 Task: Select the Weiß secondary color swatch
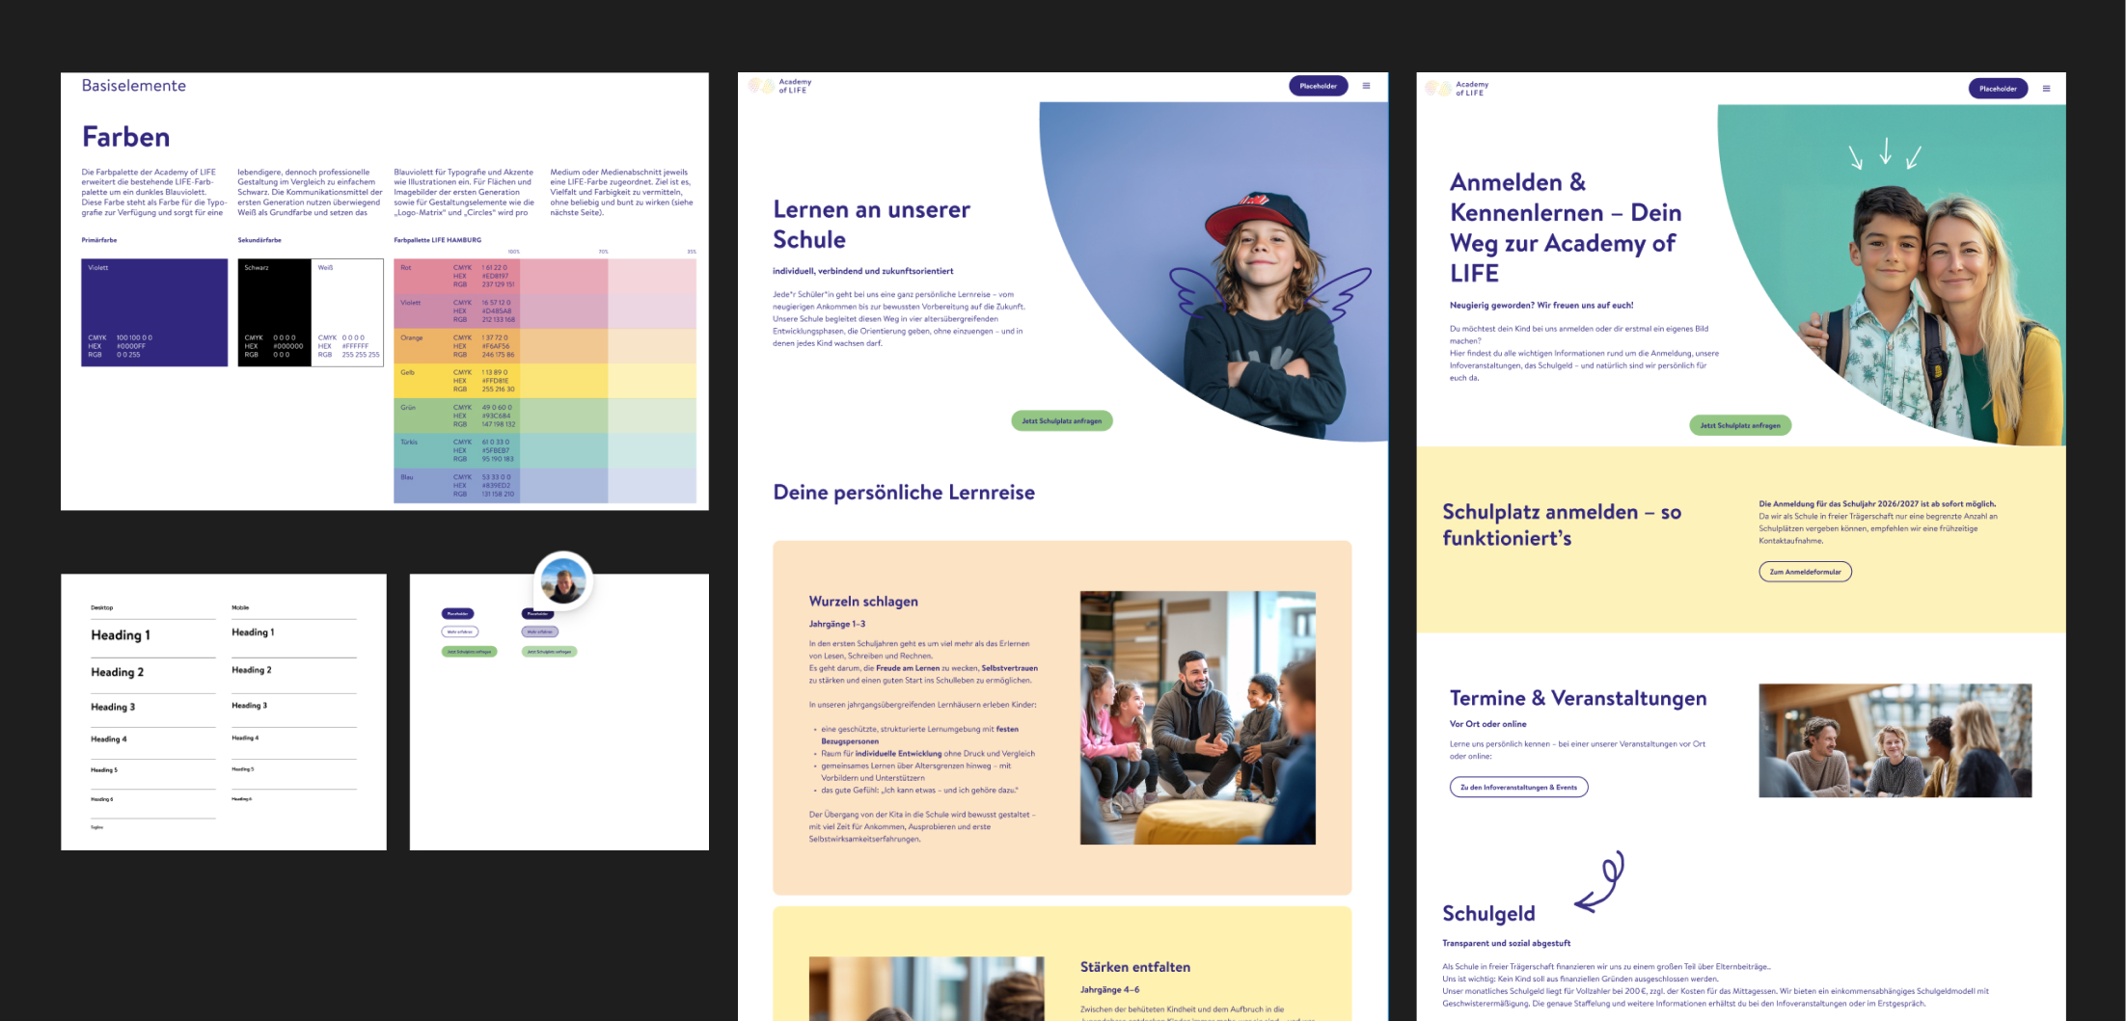click(347, 312)
